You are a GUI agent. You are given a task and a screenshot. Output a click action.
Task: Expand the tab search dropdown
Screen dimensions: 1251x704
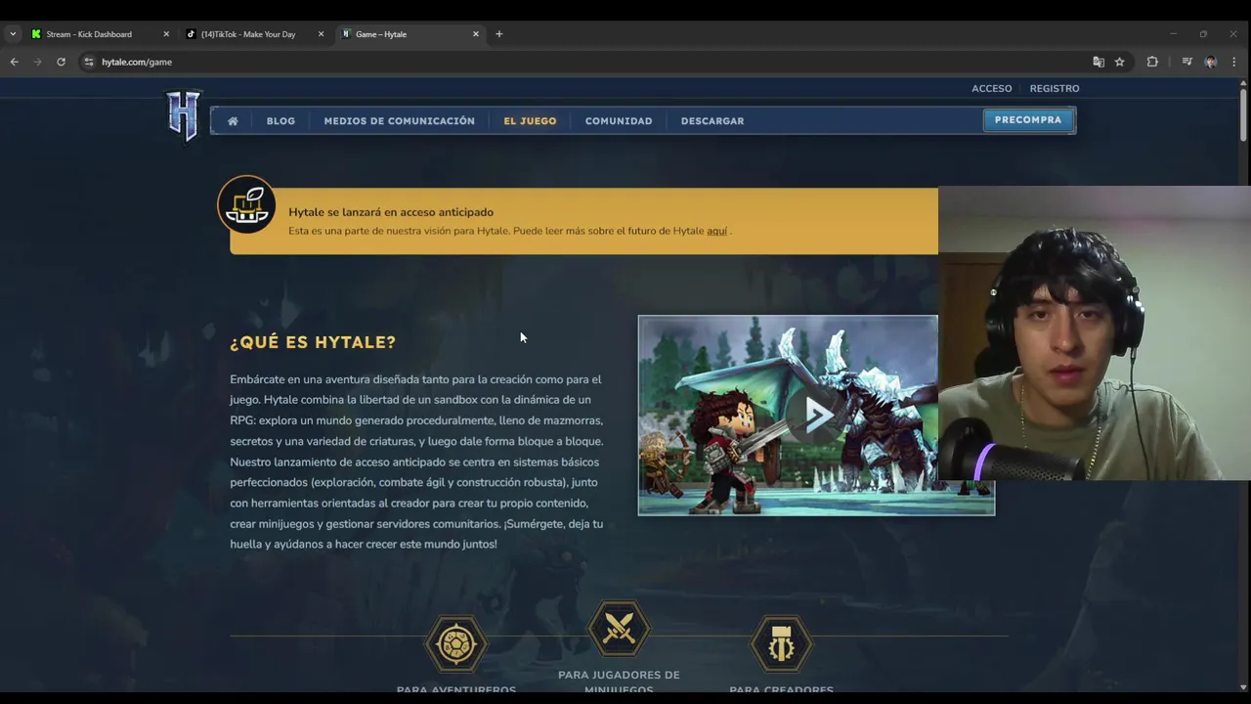point(13,34)
